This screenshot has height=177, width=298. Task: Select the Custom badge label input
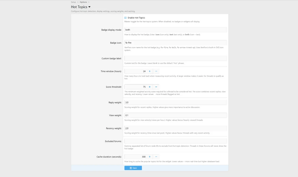[x=175, y=58]
